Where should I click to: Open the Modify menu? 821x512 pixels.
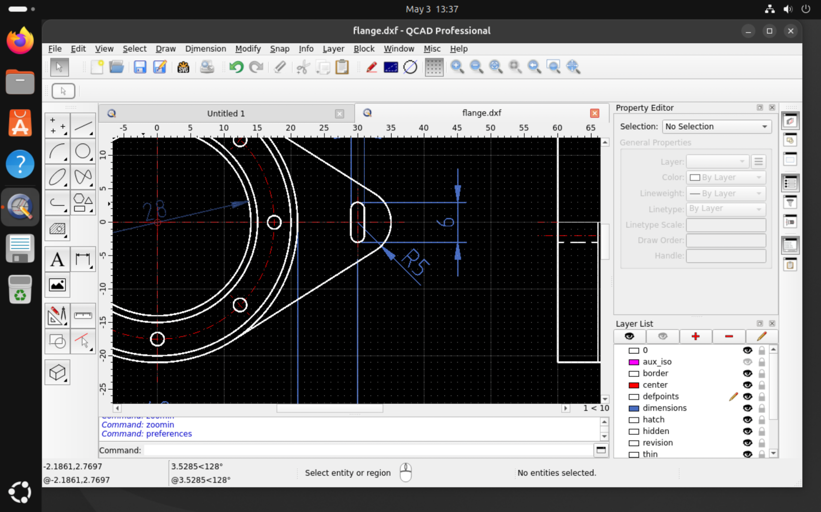[x=248, y=49]
